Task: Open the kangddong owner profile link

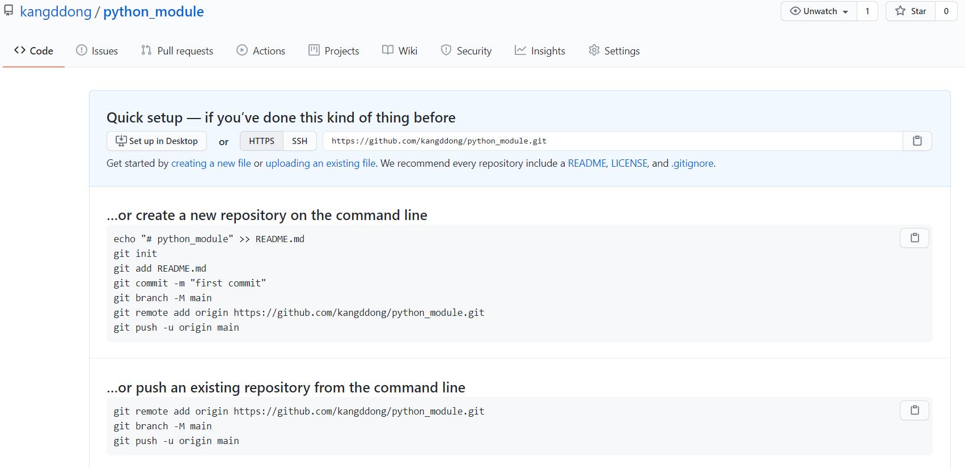Action: point(56,11)
